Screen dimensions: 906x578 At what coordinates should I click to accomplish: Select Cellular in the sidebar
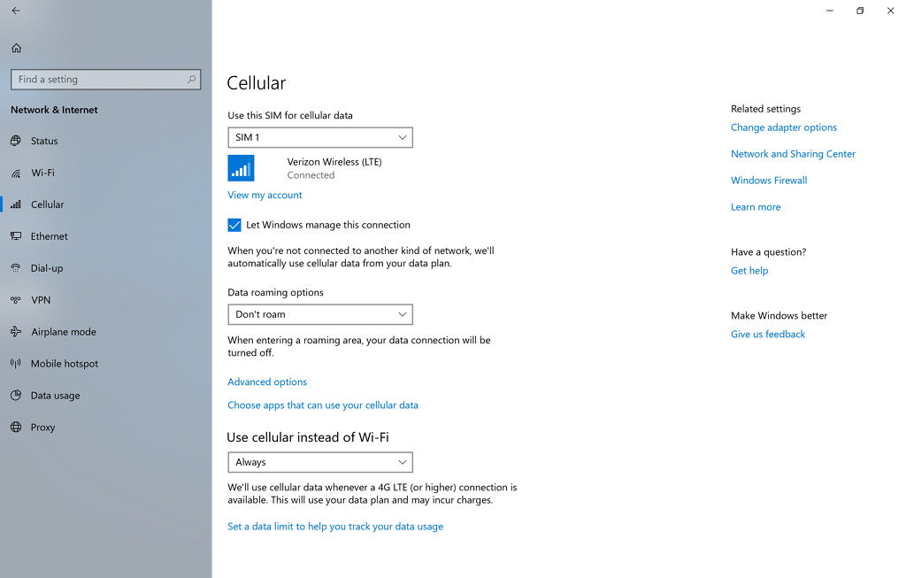(x=106, y=204)
